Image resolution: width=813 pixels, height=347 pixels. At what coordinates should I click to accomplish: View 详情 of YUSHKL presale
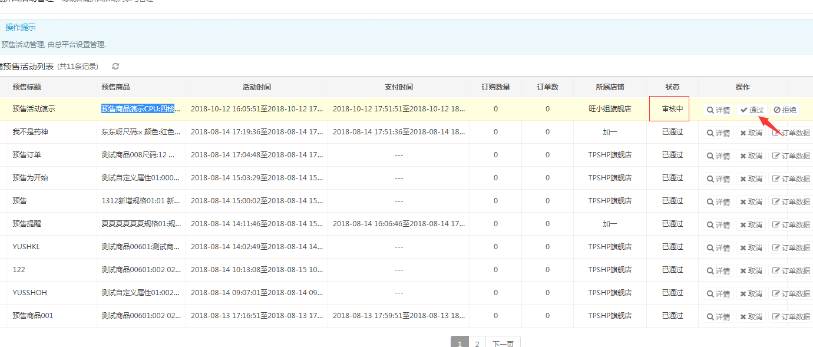(x=718, y=248)
